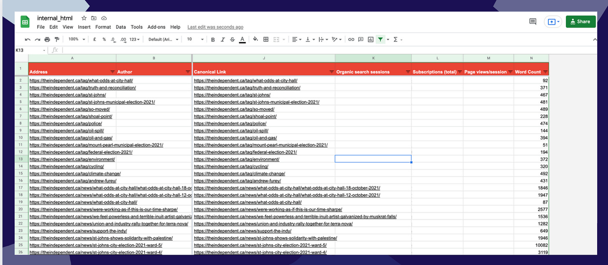608x265 pixels.
Task: Click the move to folder icon
Action: (x=94, y=18)
